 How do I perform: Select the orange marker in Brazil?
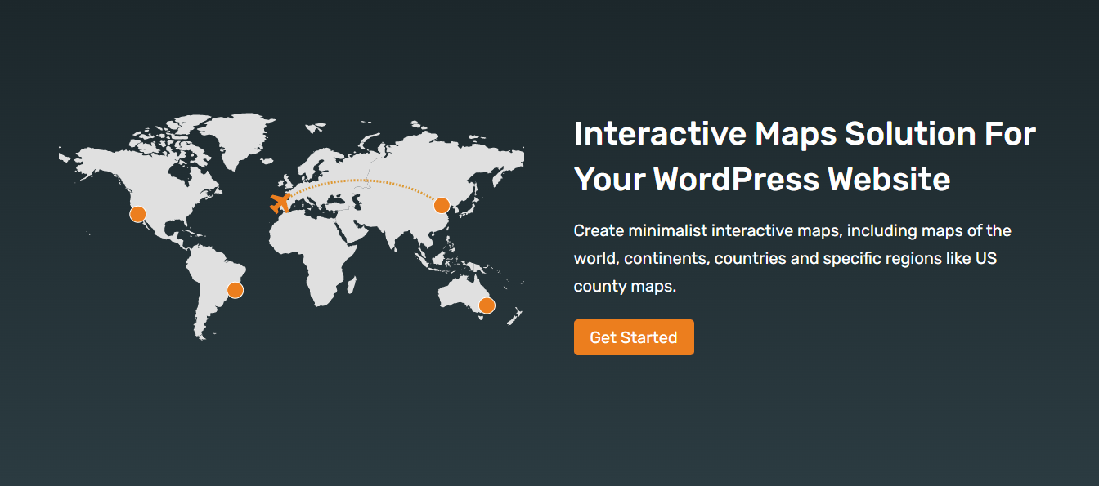(x=235, y=290)
